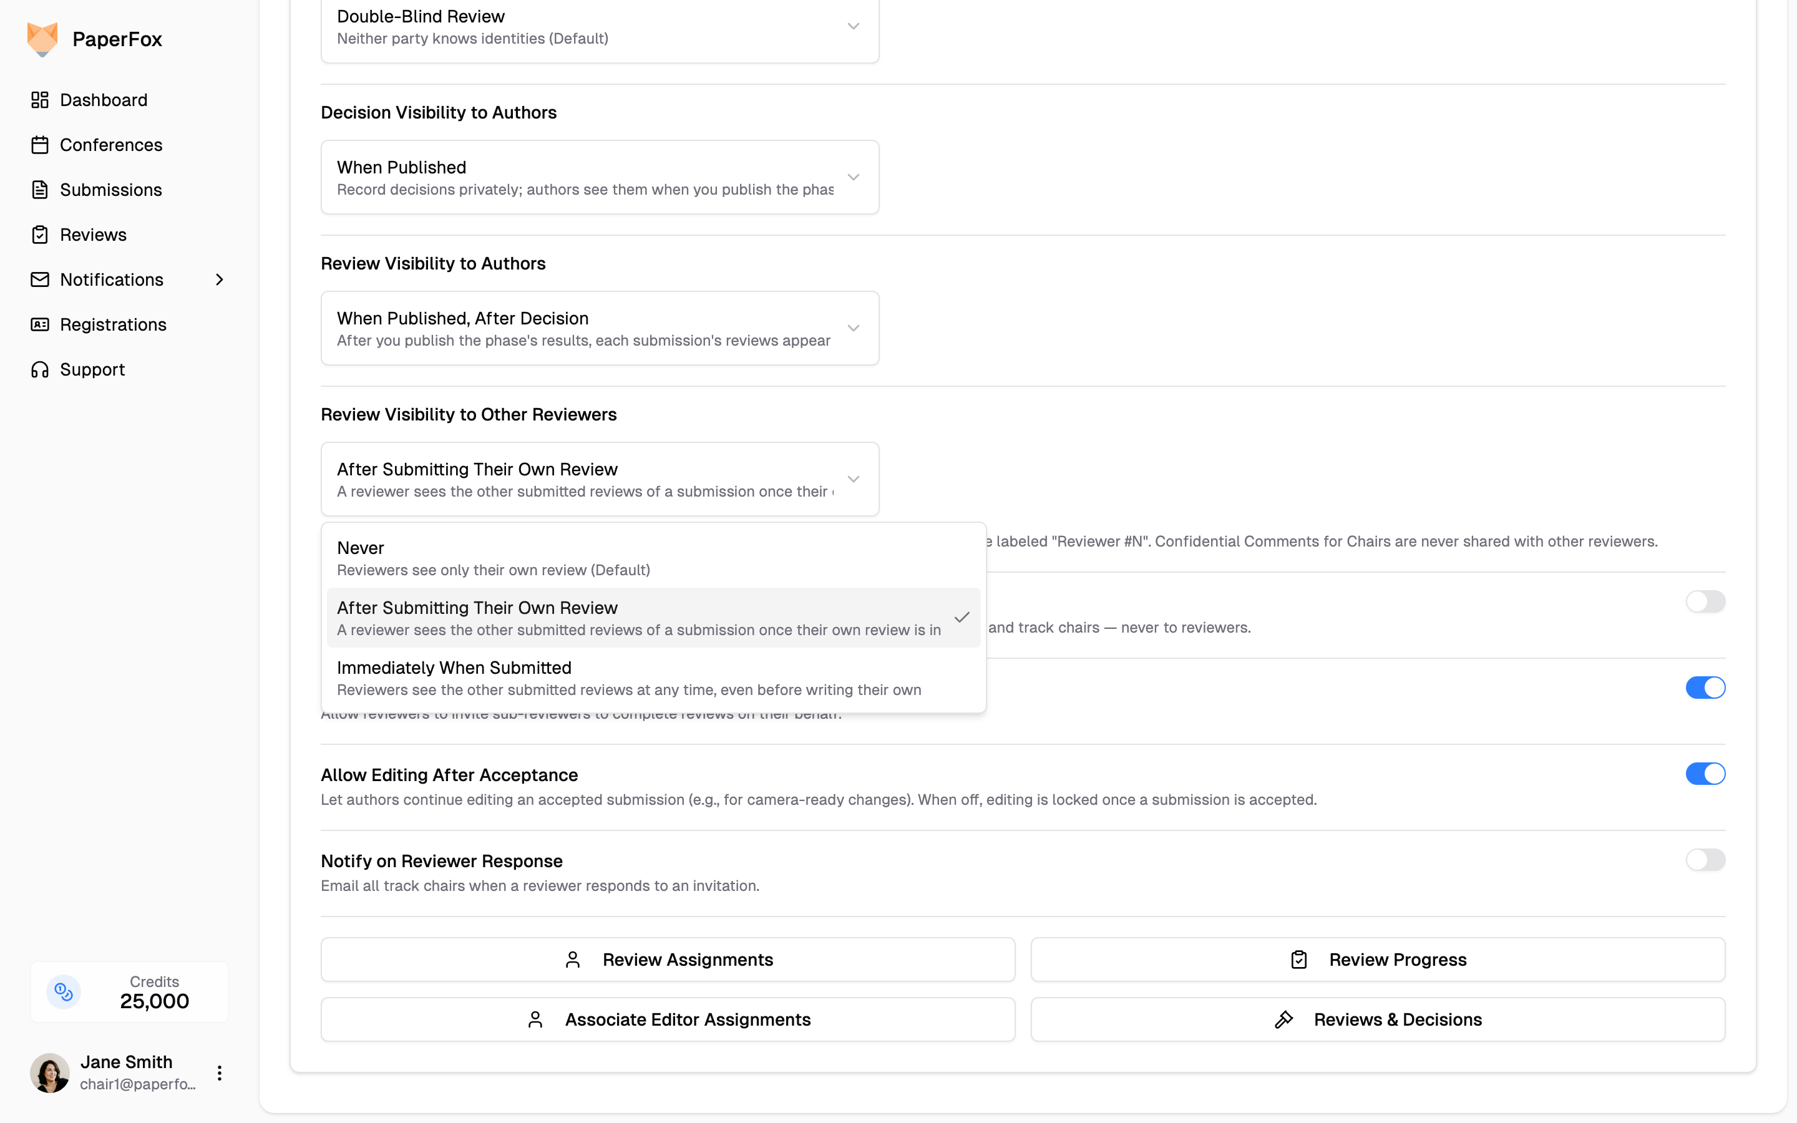This screenshot has height=1123, width=1797.
Task: Open the user menu three-dot icon
Action: tap(219, 1073)
